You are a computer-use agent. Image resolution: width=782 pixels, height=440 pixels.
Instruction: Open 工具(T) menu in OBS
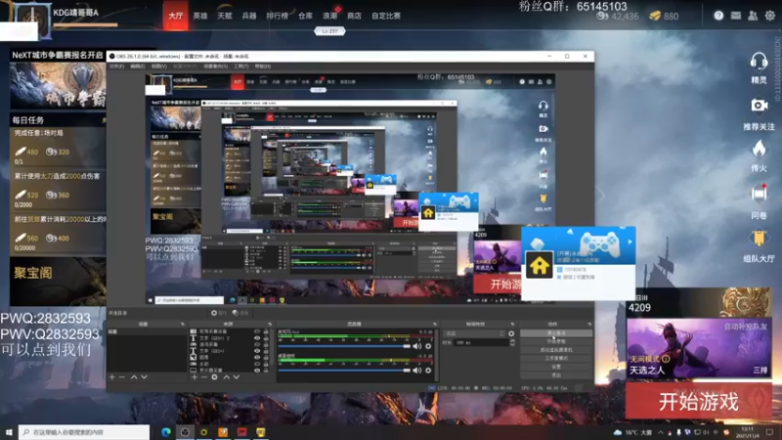[x=240, y=66]
